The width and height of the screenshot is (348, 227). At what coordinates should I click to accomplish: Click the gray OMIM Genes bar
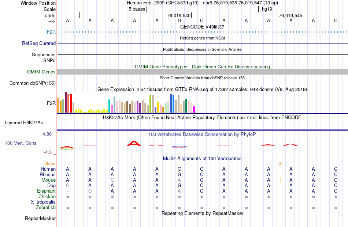[202, 72]
